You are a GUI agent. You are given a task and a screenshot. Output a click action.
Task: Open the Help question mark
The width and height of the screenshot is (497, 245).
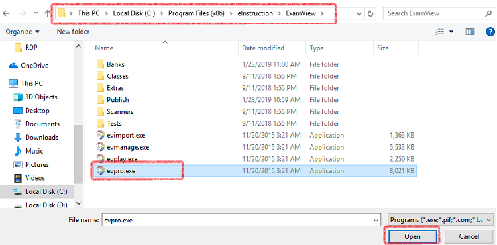490,32
